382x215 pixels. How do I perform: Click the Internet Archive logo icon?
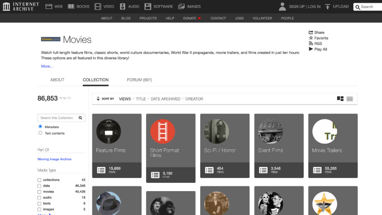pos(6,6)
